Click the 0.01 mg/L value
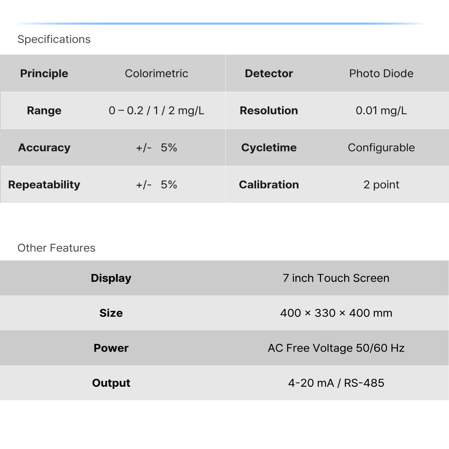 (x=381, y=110)
